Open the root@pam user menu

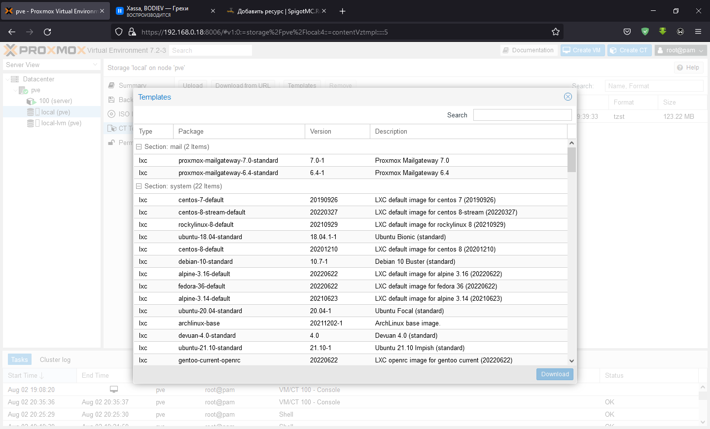pyautogui.click(x=680, y=50)
